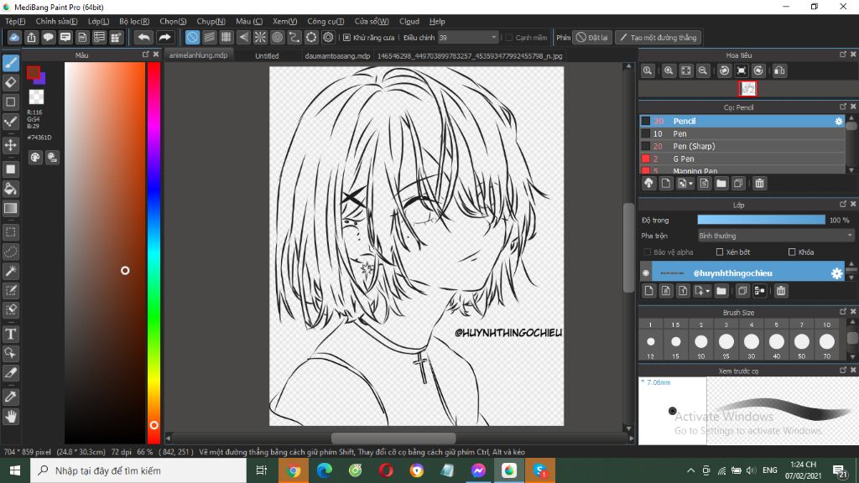Image resolution: width=859 pixels, height=483 pixels.
Task: Enable circle snap guide
Action: point(277,37)
